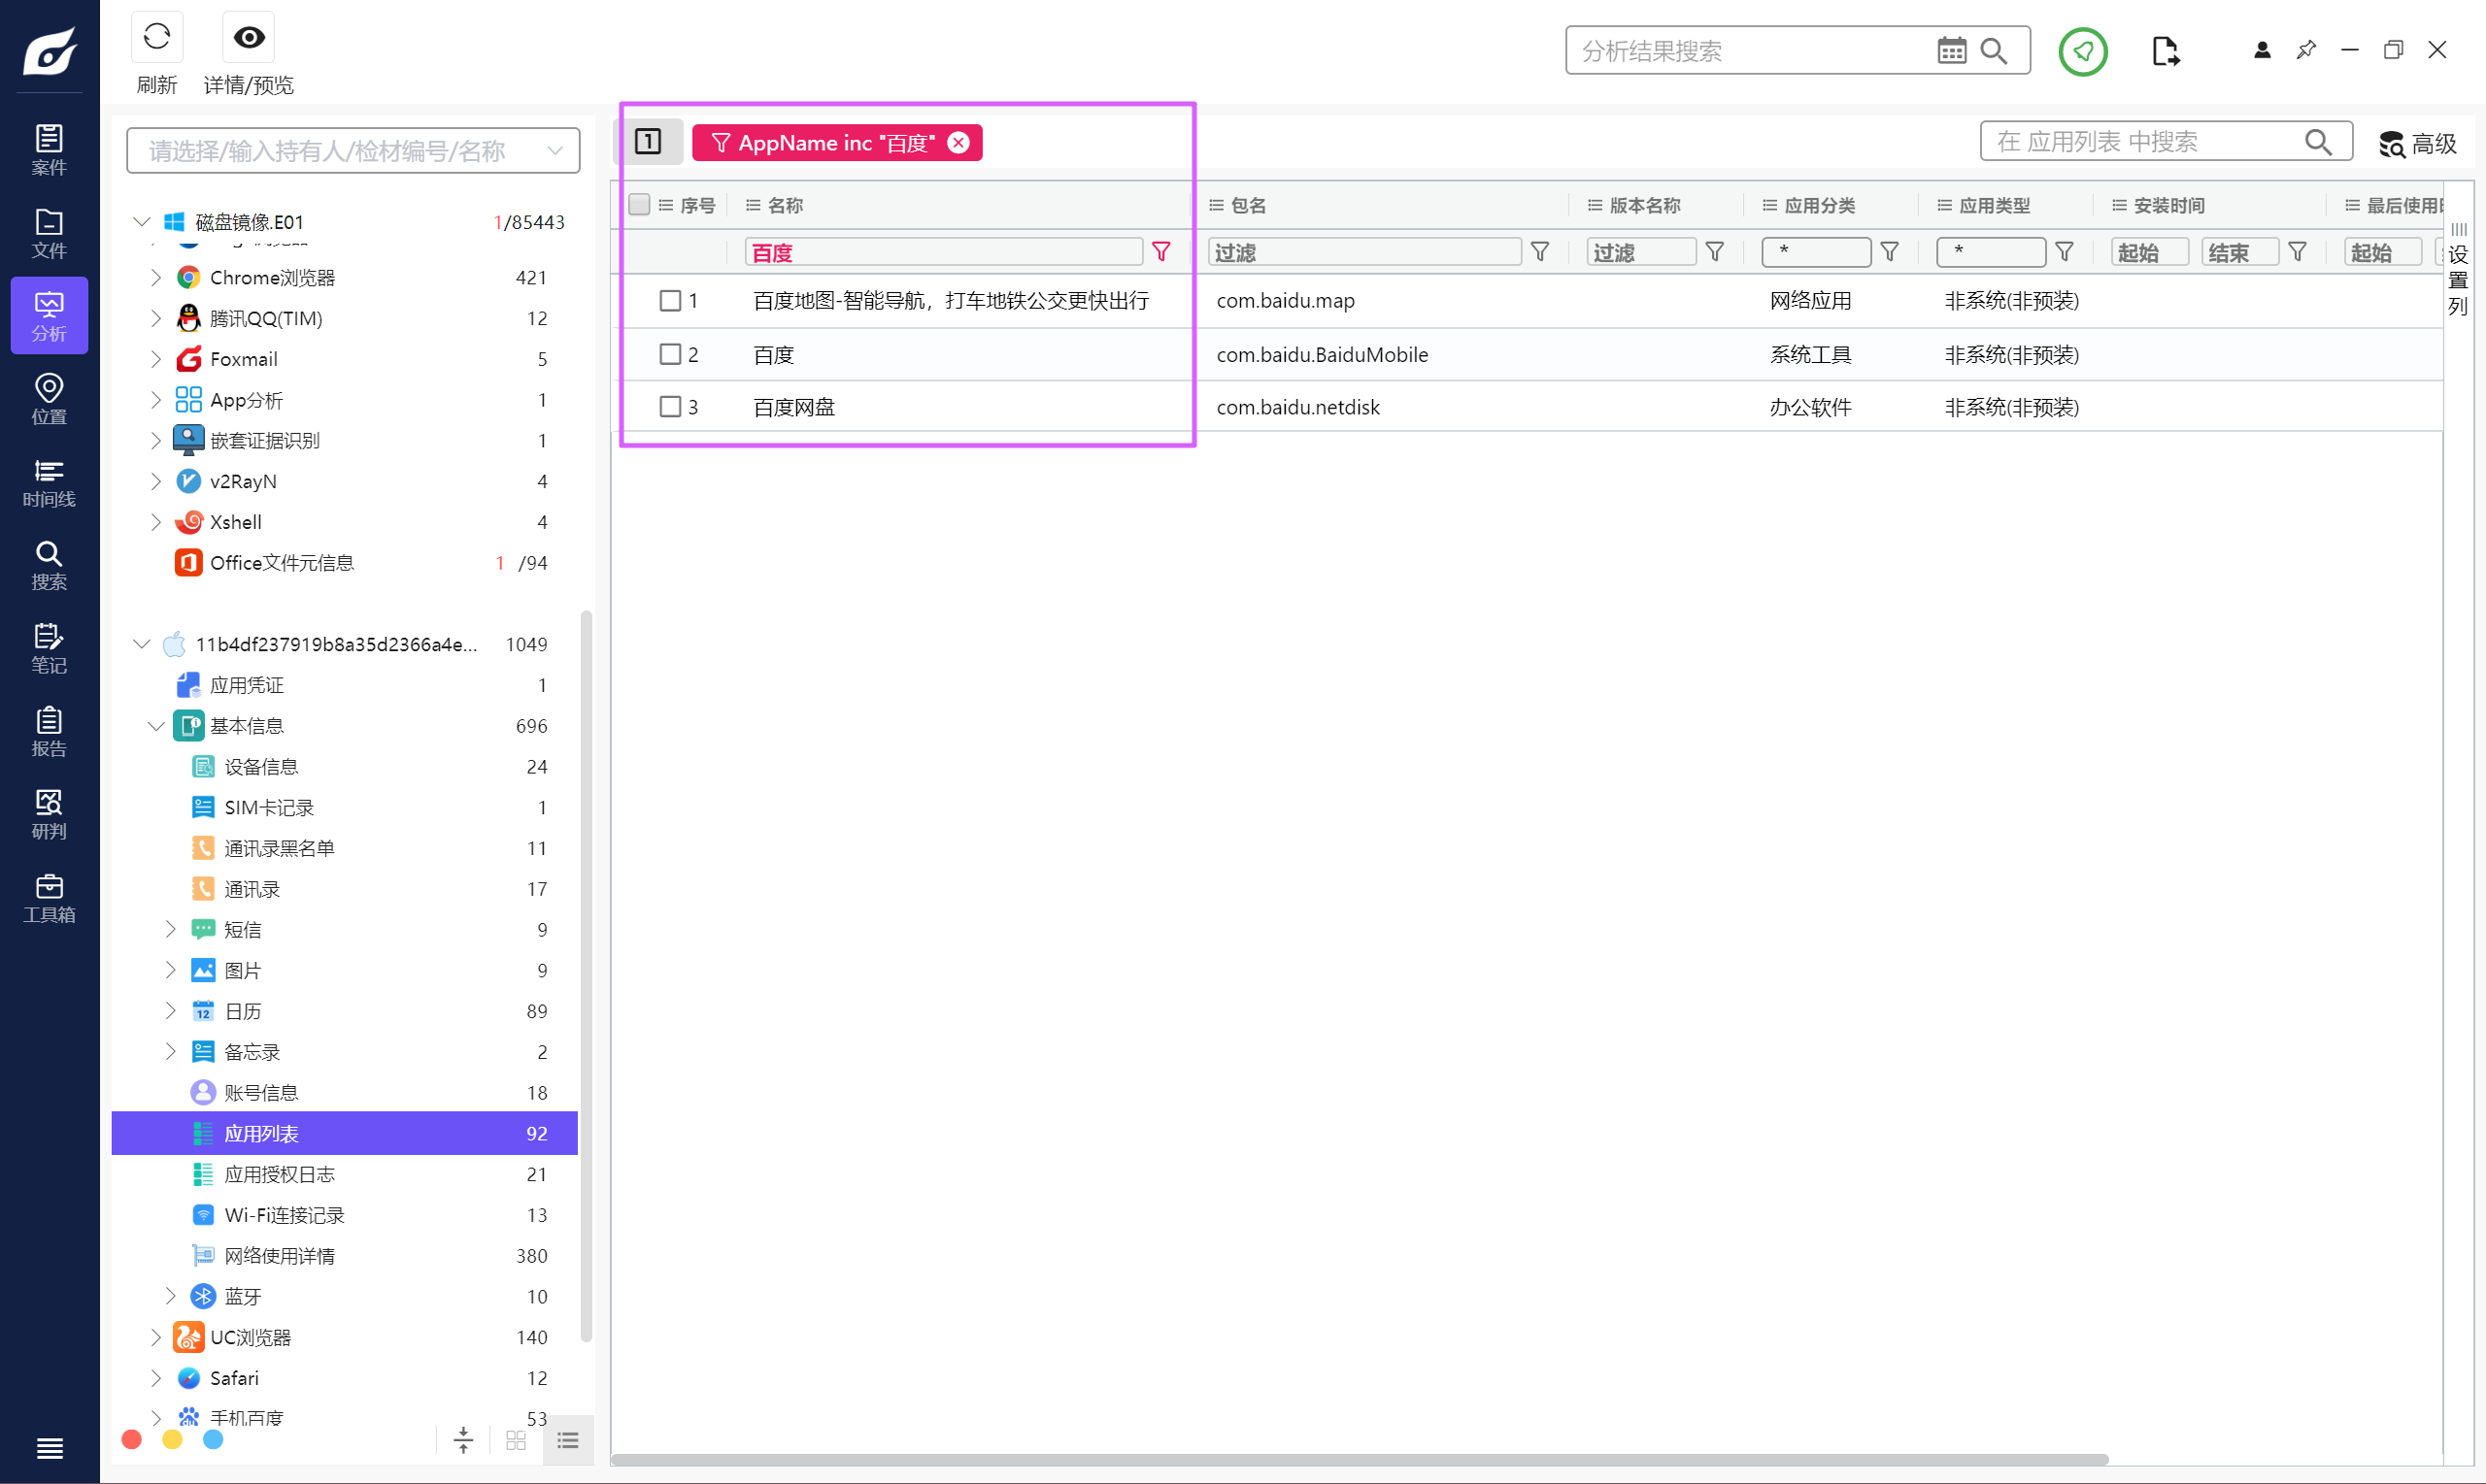
Task: Click the filter funnel for 安装时间 column
Action: tap(2297, 252)
